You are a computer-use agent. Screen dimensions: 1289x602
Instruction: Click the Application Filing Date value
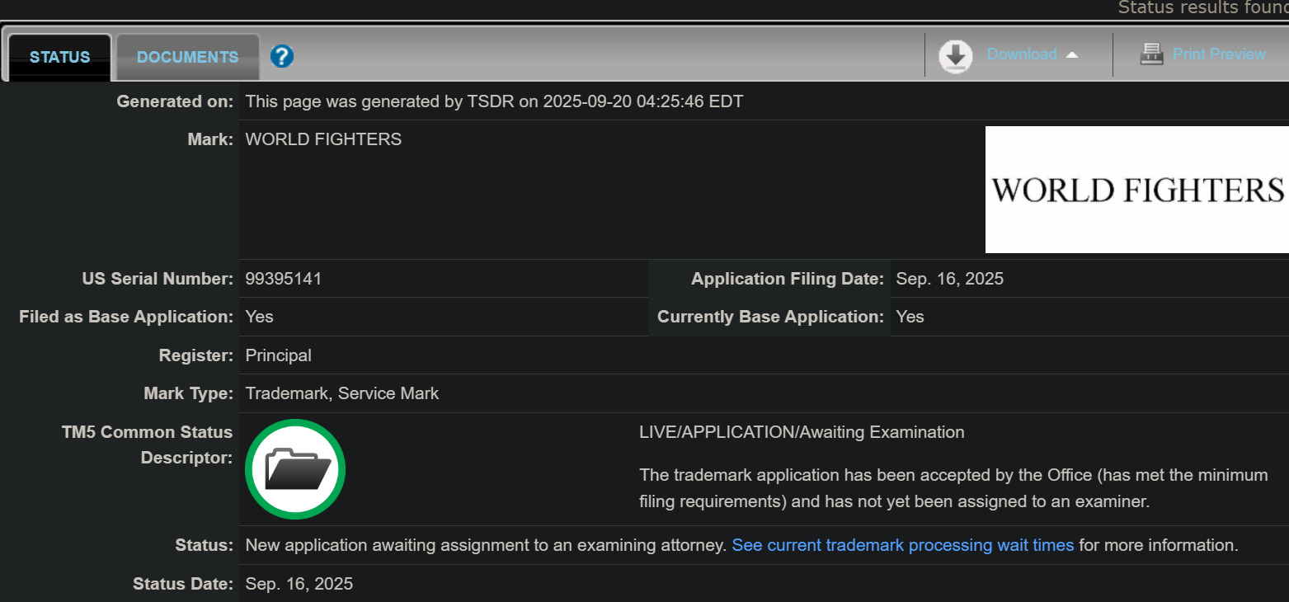pos(949,279)
